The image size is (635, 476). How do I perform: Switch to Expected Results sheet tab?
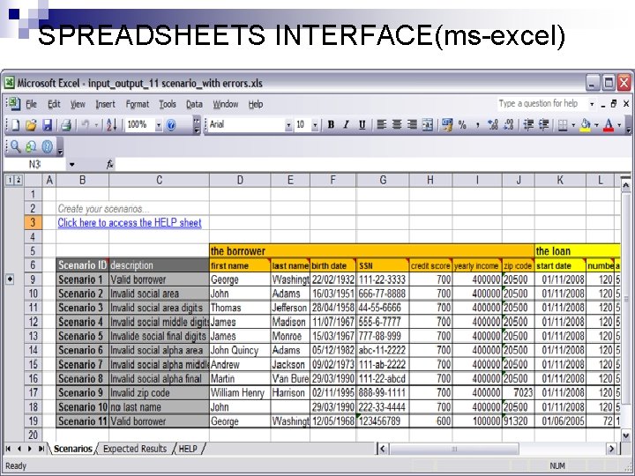point(135,449)
